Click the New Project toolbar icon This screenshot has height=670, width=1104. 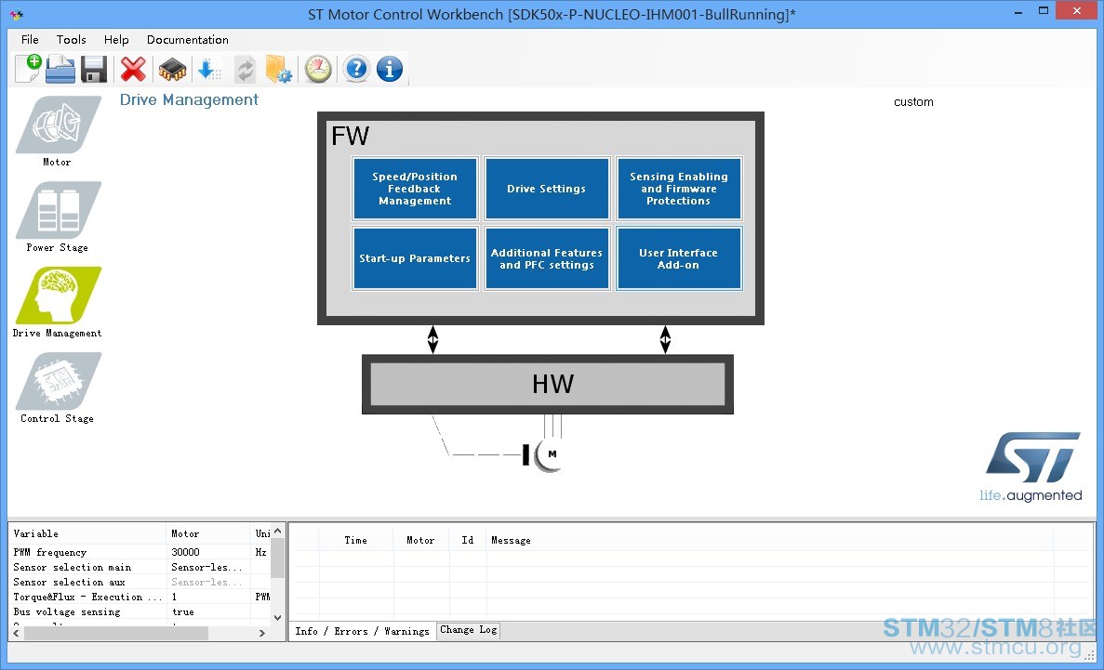[28, 69]
